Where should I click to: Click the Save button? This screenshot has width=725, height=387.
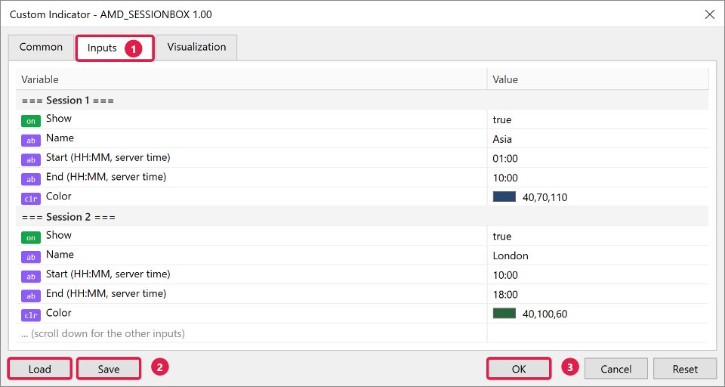[109, 369]
